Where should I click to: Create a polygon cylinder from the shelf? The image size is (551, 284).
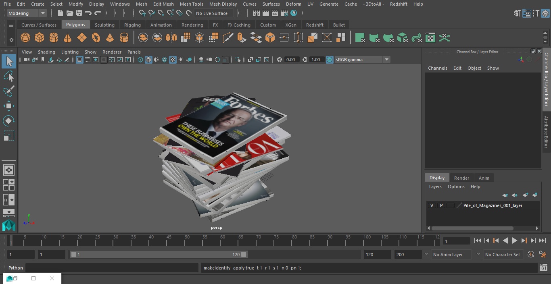54,38
